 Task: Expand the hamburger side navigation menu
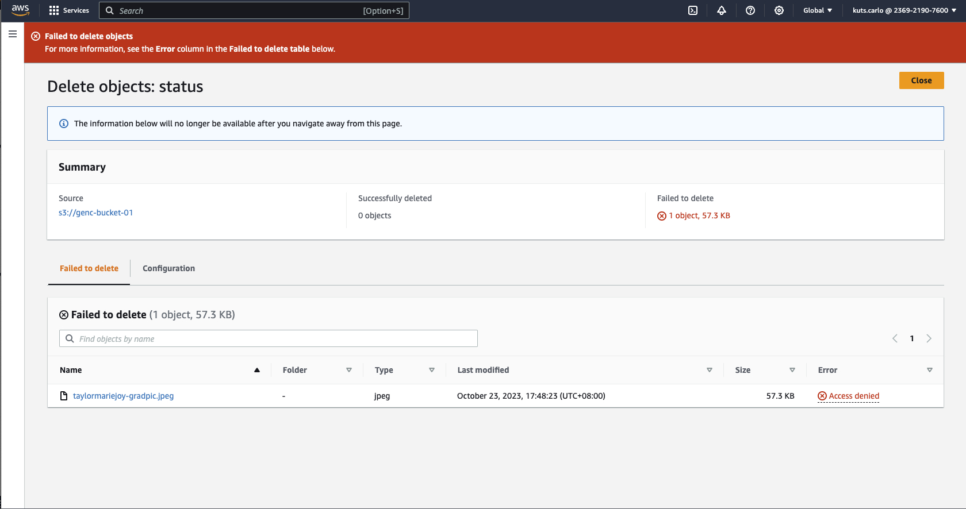(x=13, y=34)
